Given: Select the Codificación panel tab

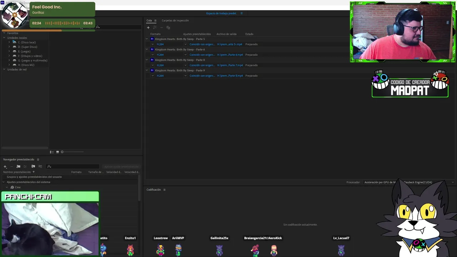Looking at the screenshot, I should 154,190.
